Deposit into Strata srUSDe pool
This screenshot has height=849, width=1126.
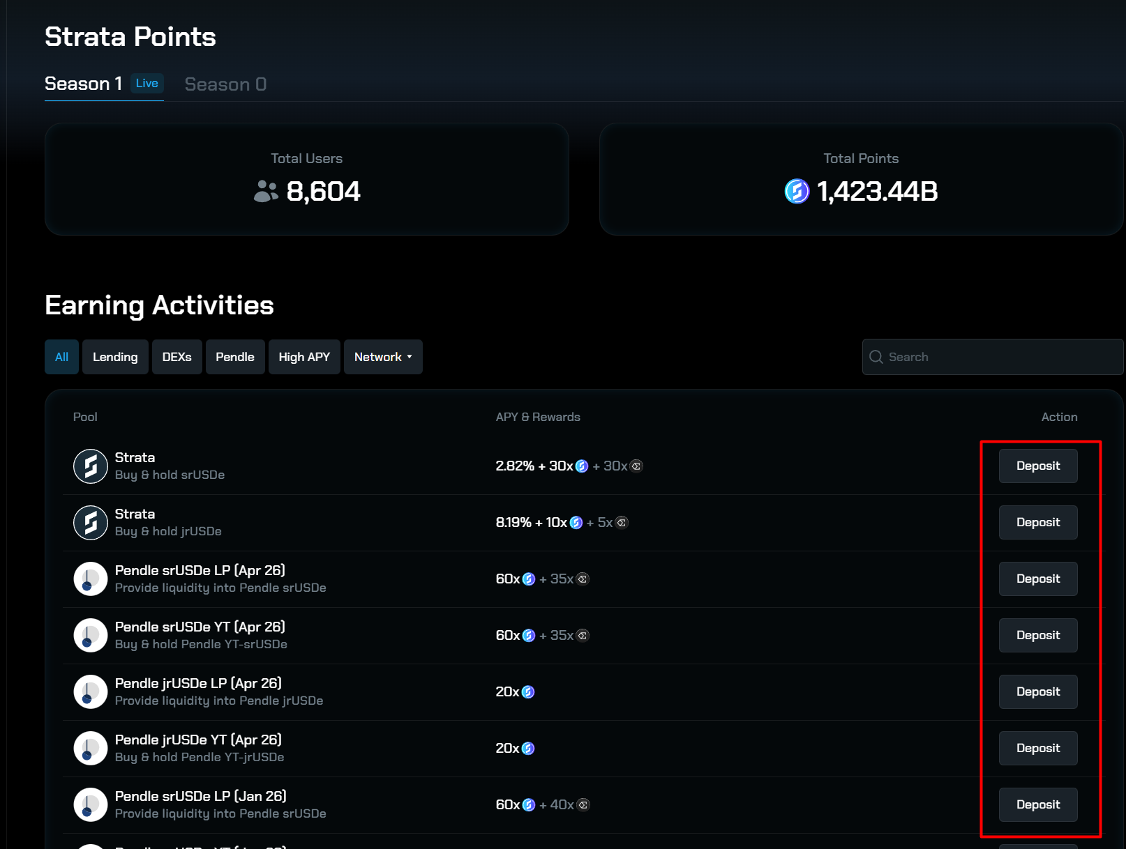click(1037, 466)
